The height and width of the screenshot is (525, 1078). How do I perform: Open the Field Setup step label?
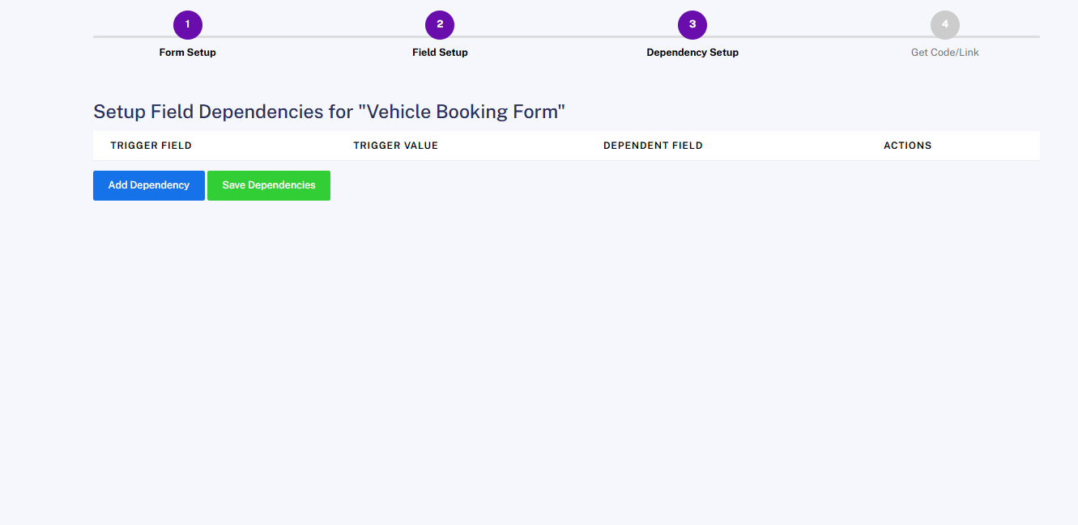[440, 53]
